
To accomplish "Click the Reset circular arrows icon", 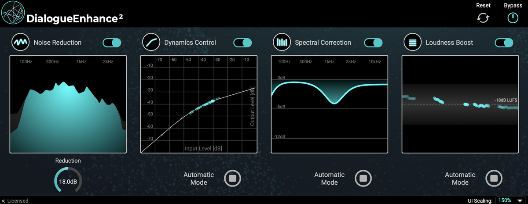I will click(x=483, y=18).
